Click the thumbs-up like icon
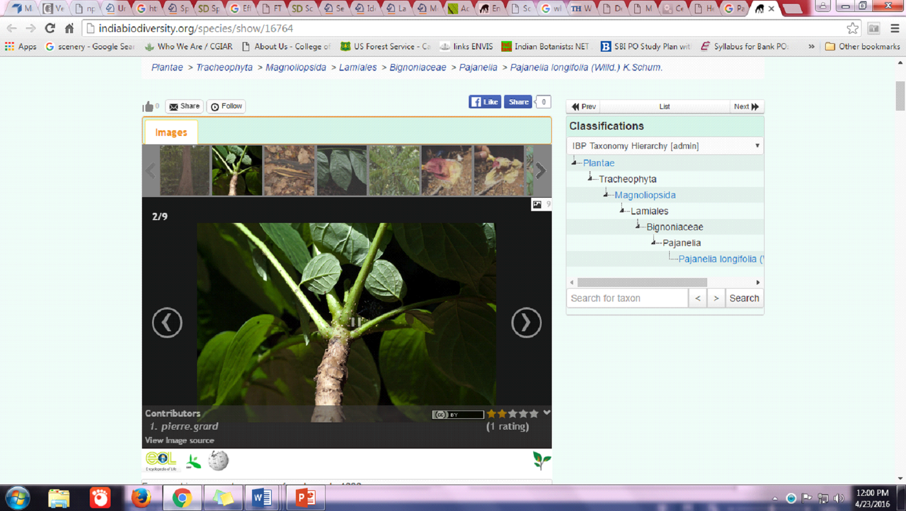 (x=148, y=107)
